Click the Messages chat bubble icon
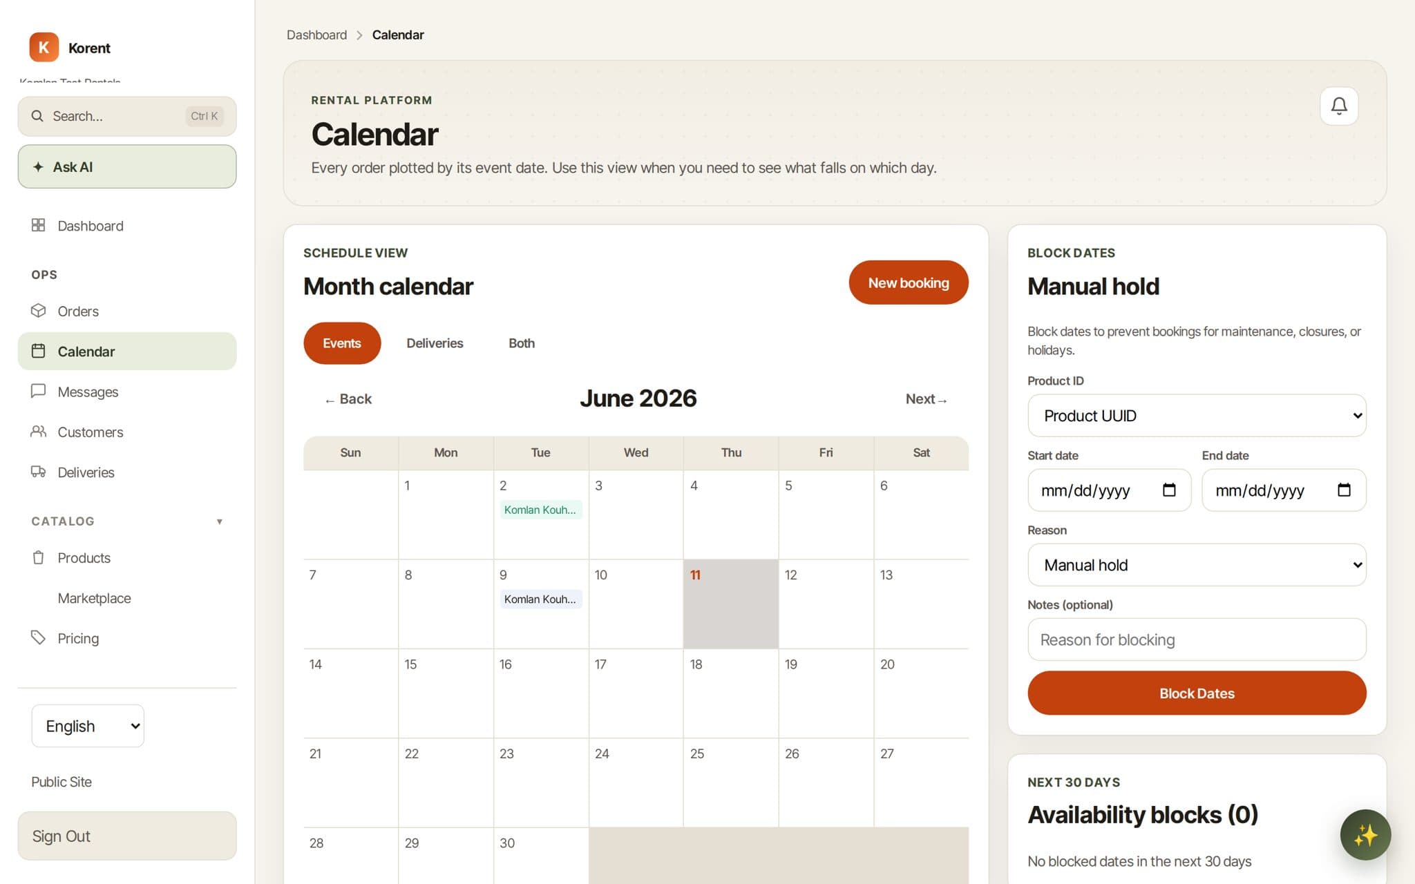 pyautogui.click(x=39, y=392)
